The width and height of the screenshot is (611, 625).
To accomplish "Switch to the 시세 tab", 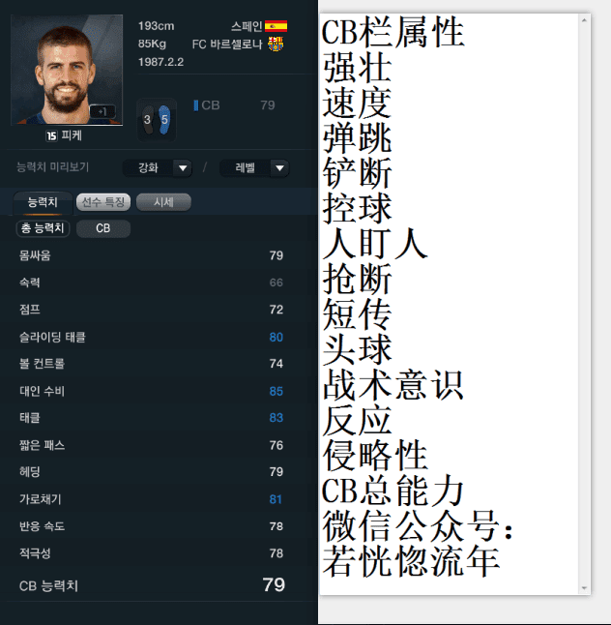I will [x=163, y=202].
